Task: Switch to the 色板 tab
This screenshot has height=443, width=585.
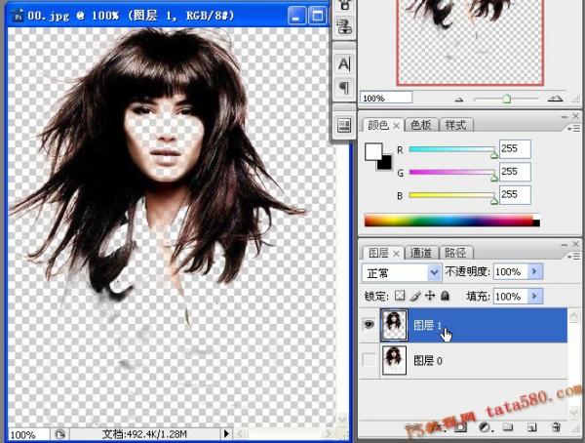Action: 421,125
